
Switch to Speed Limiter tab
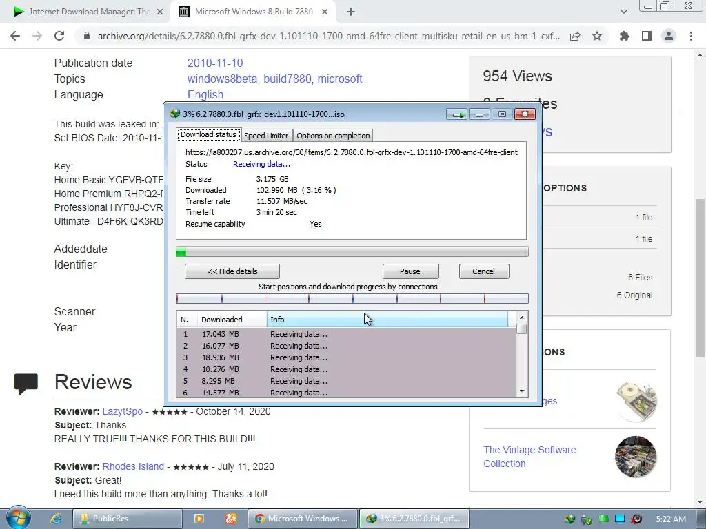click(x=266, y=136)
